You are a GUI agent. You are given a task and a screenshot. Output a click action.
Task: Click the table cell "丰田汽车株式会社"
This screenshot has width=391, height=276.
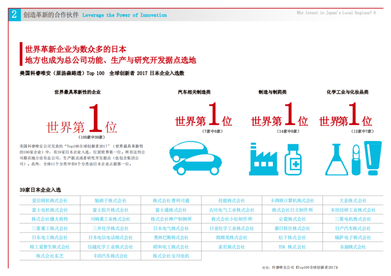click(110, 256)
